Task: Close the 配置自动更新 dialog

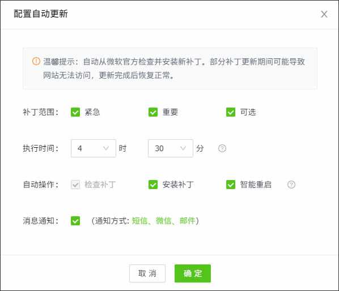Action: coord(324,14)
